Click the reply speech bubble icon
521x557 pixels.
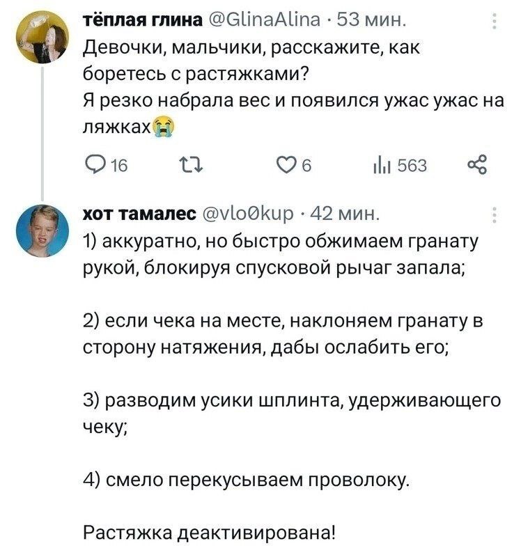pyautogui.click(x=92, y=166)
